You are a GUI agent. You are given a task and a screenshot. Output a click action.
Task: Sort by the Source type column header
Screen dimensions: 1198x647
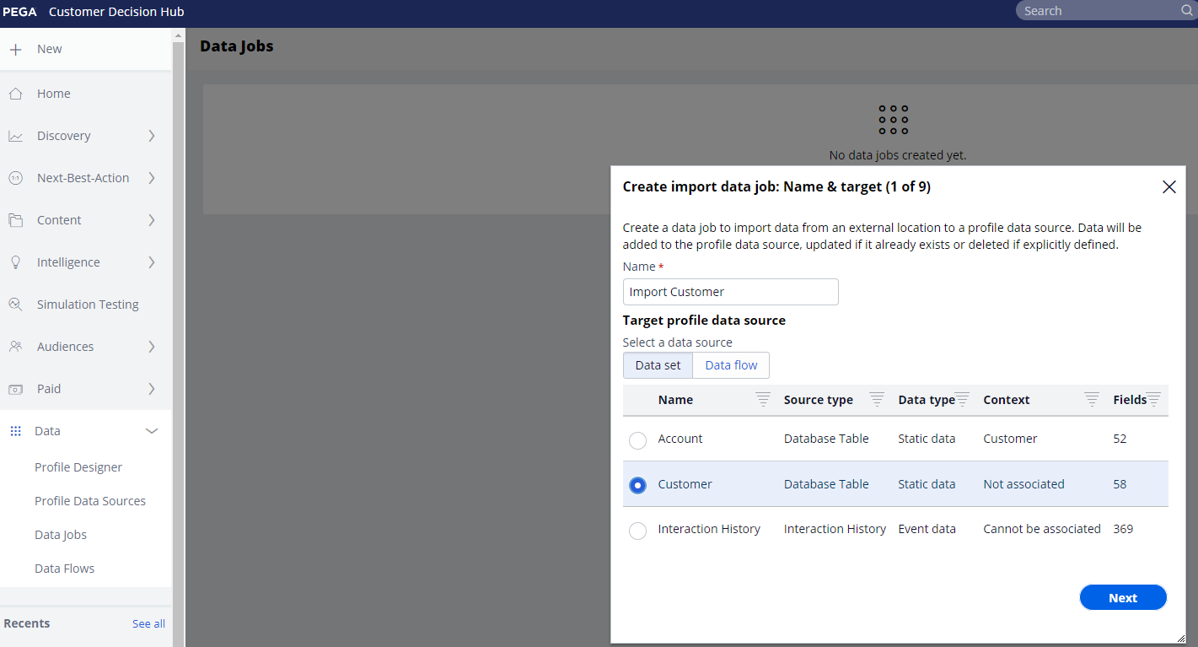pyautogui.click(x=819, y=400)
